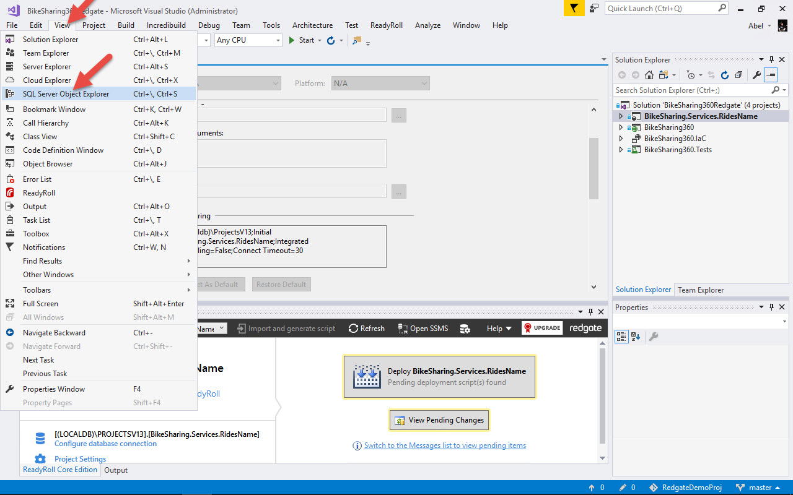Image resolution: width=793 pixels, height=495 pixels.
Task: Open the Start button dropdown arrow
Action: click(320, 40)
